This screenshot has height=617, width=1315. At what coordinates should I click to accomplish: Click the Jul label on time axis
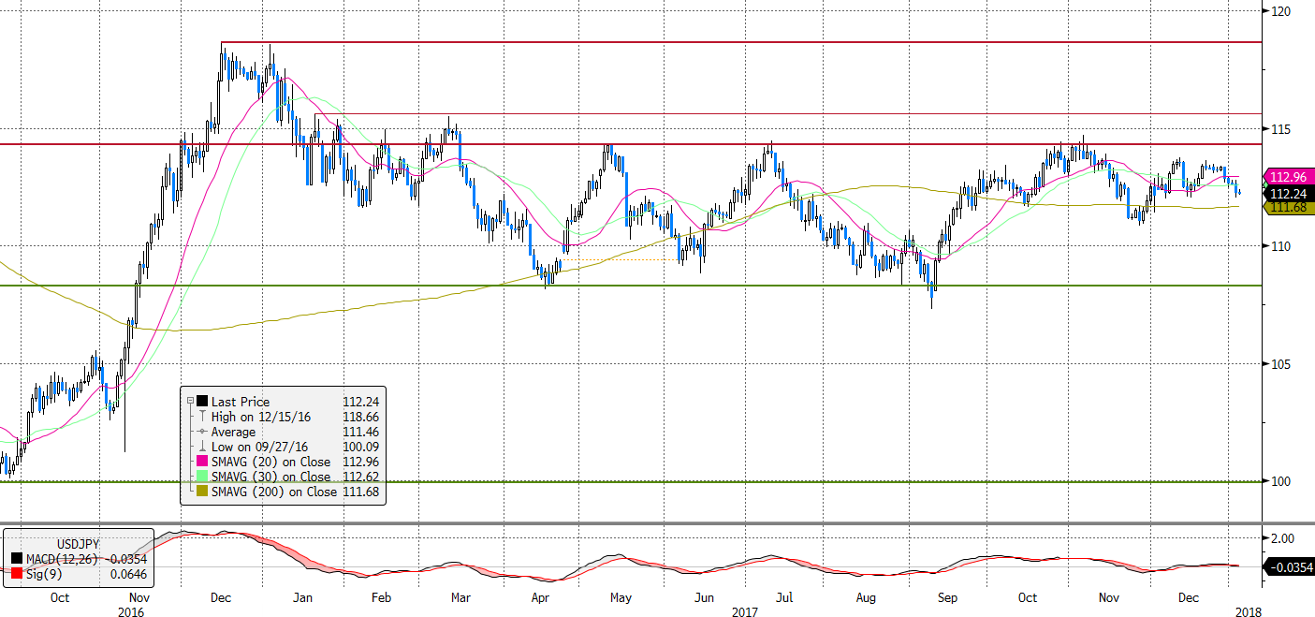(784, 596)
